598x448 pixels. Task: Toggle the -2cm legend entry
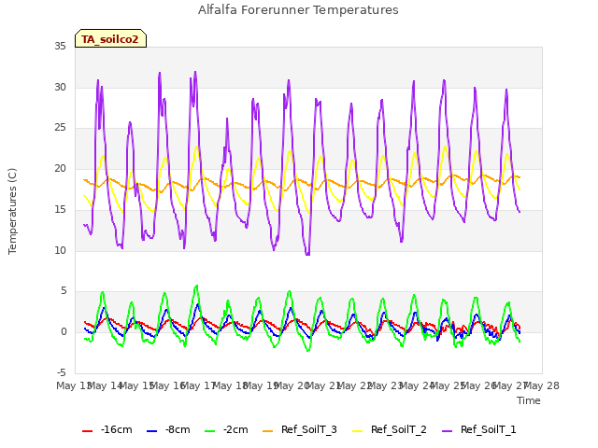click(x=226, y=429)
